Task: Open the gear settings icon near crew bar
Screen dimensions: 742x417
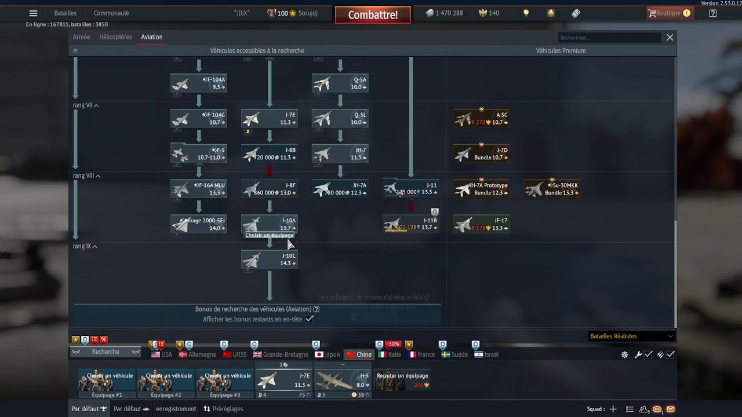Action: (x=624, y=354)
